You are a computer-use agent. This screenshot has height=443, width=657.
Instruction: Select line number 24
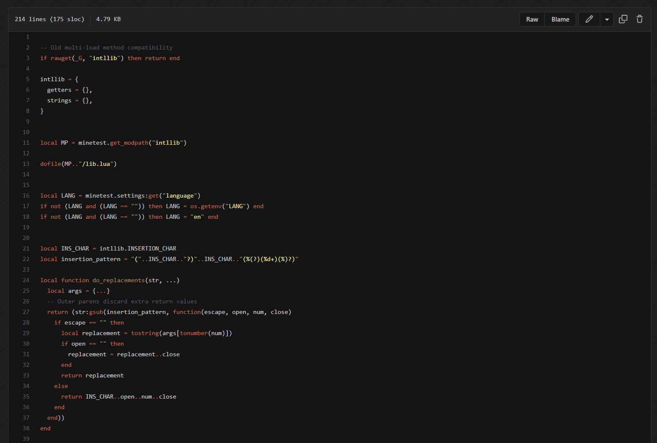[26, 280]
